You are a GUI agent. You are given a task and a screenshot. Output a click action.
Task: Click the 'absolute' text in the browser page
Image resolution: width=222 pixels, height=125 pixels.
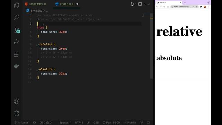pos(169,58)
